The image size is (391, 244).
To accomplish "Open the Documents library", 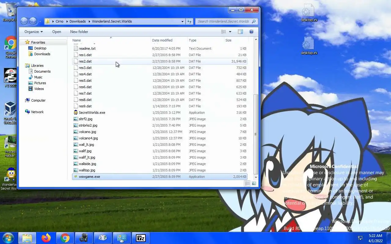I will (42, 71).
